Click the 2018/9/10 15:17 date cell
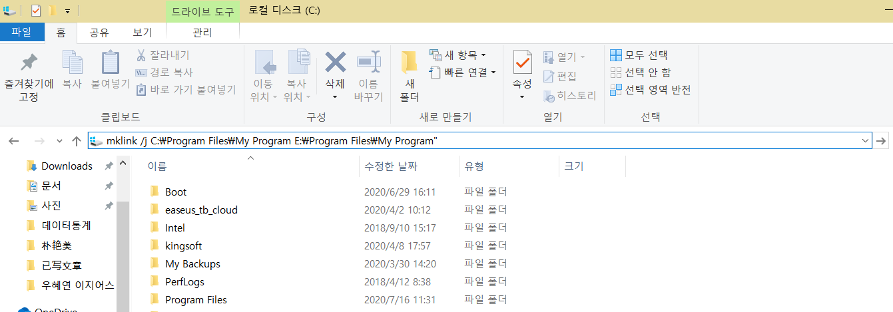The height and width of the screenshot is (312, 893). point(400,228)
